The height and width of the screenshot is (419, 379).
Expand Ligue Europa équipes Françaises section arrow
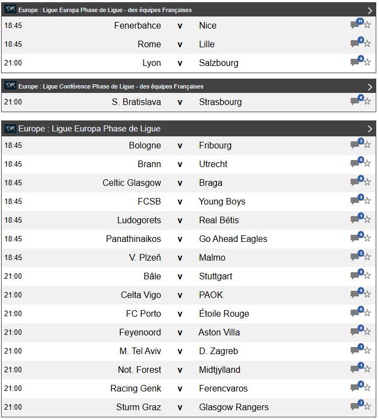[x=370, y=10]
